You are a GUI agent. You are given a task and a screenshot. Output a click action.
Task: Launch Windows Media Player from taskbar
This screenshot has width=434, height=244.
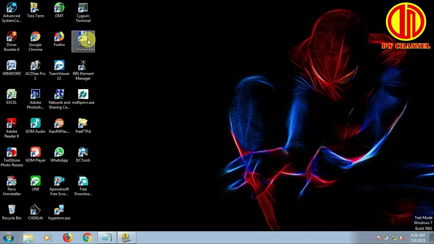[x=47, y=238]
